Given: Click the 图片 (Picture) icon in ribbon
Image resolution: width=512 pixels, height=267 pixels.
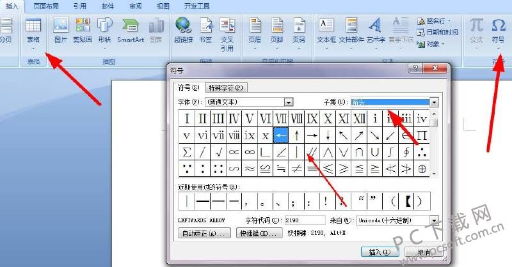Looking at the screenshot, I should tap(61, 31).
